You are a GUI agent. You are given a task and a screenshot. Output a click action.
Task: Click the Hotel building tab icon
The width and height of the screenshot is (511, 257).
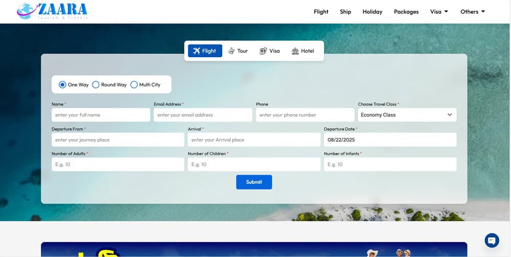pyautogui.click(x=295, y=51)
